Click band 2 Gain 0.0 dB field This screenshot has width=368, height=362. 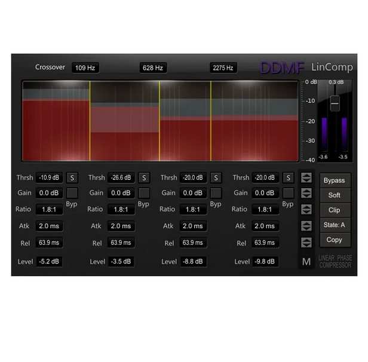121,193
